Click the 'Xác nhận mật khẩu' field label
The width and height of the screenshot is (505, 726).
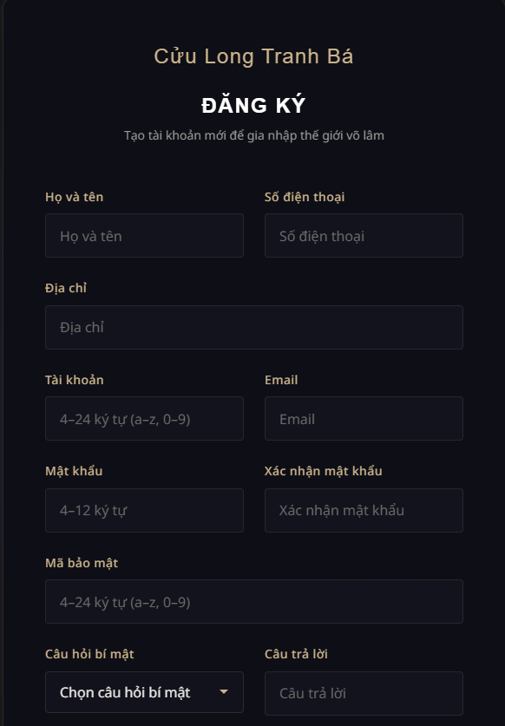pyautogui.click(x=324, y=471)
